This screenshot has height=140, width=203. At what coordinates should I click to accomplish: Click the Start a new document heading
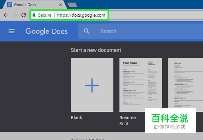(x=96, y=50)
